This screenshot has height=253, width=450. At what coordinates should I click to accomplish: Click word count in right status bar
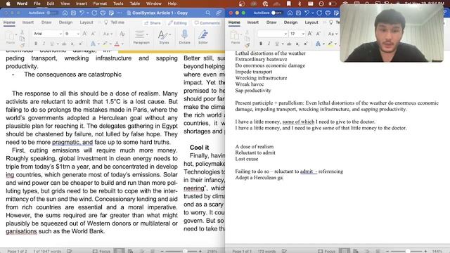coord(266,251)
